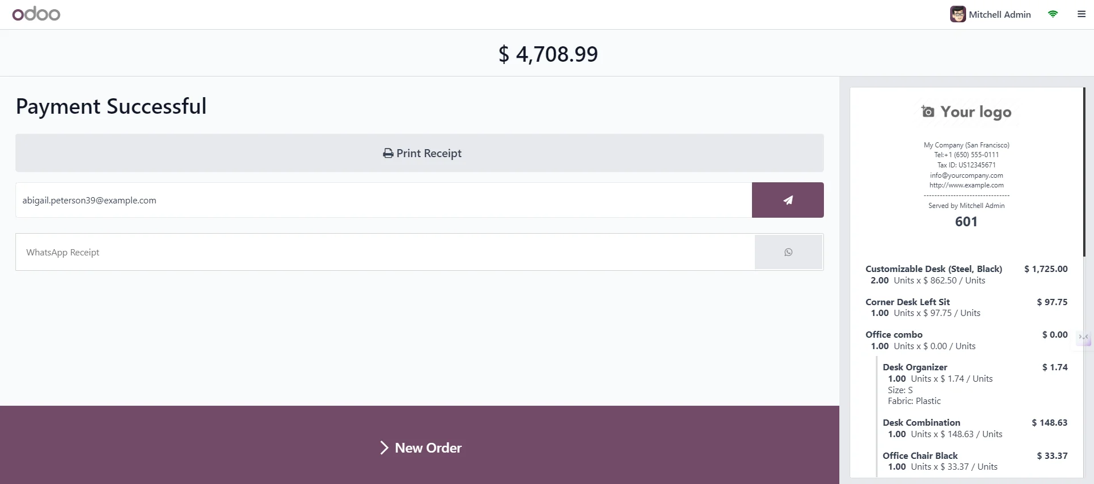Viewport: 1094px width, 484px height.
Task: Click the Mitchell Admin username
Action: tap(1000, 14)
